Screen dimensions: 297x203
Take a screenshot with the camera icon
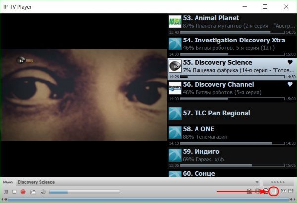249,192
